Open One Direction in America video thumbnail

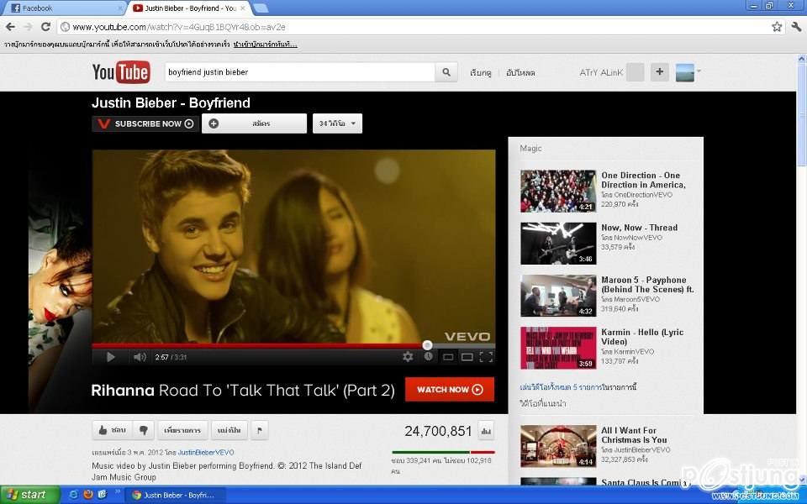tap(558, 191)
